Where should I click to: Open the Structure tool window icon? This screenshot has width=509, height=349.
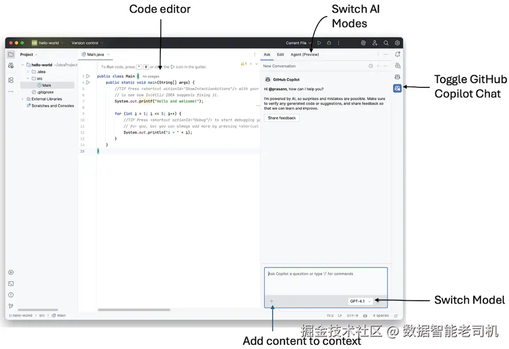(x=11, y=80)
